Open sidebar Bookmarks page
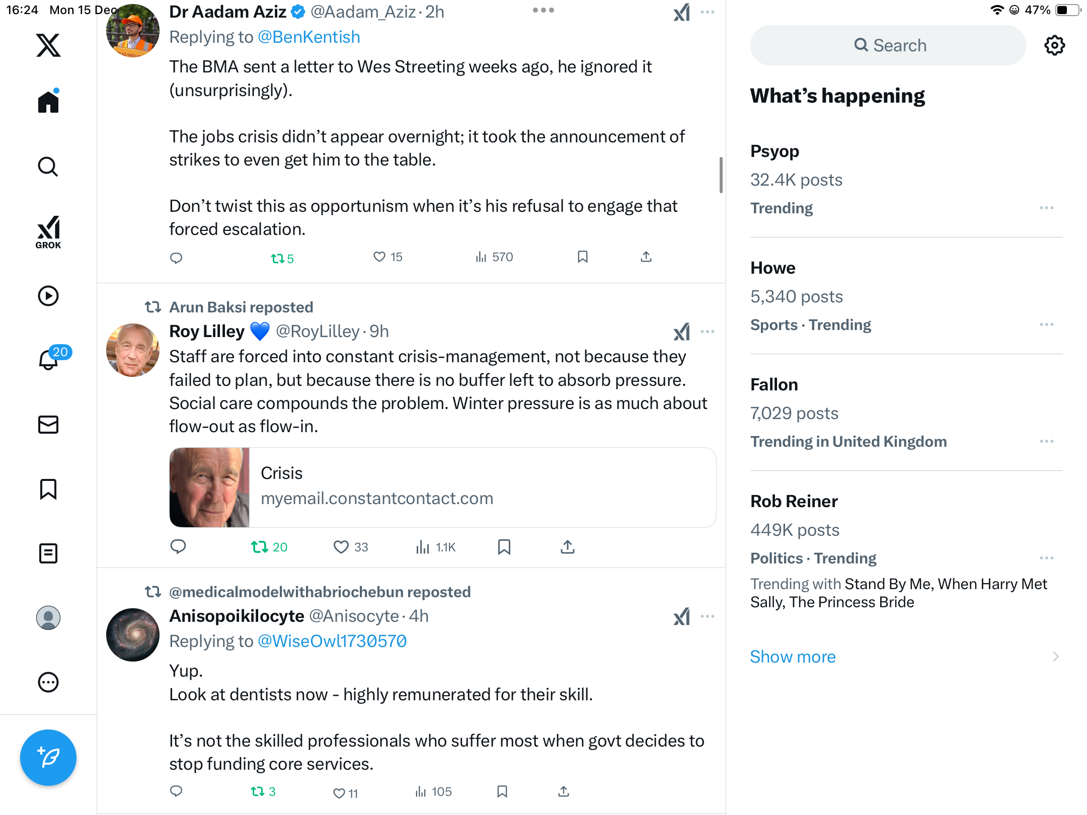This screenshot has width=1087, height=815. click(x=48, y=489)
